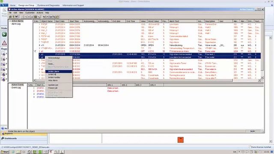The width and height of the screenshot is (274, 154).
Task: Click the alarm list scroll-up arrow
Action: tap(262, 21)
